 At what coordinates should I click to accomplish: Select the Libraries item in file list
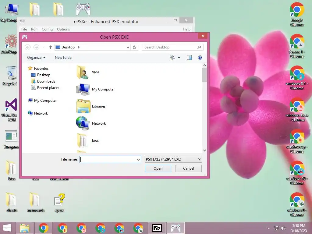click(x=91, y=106)
